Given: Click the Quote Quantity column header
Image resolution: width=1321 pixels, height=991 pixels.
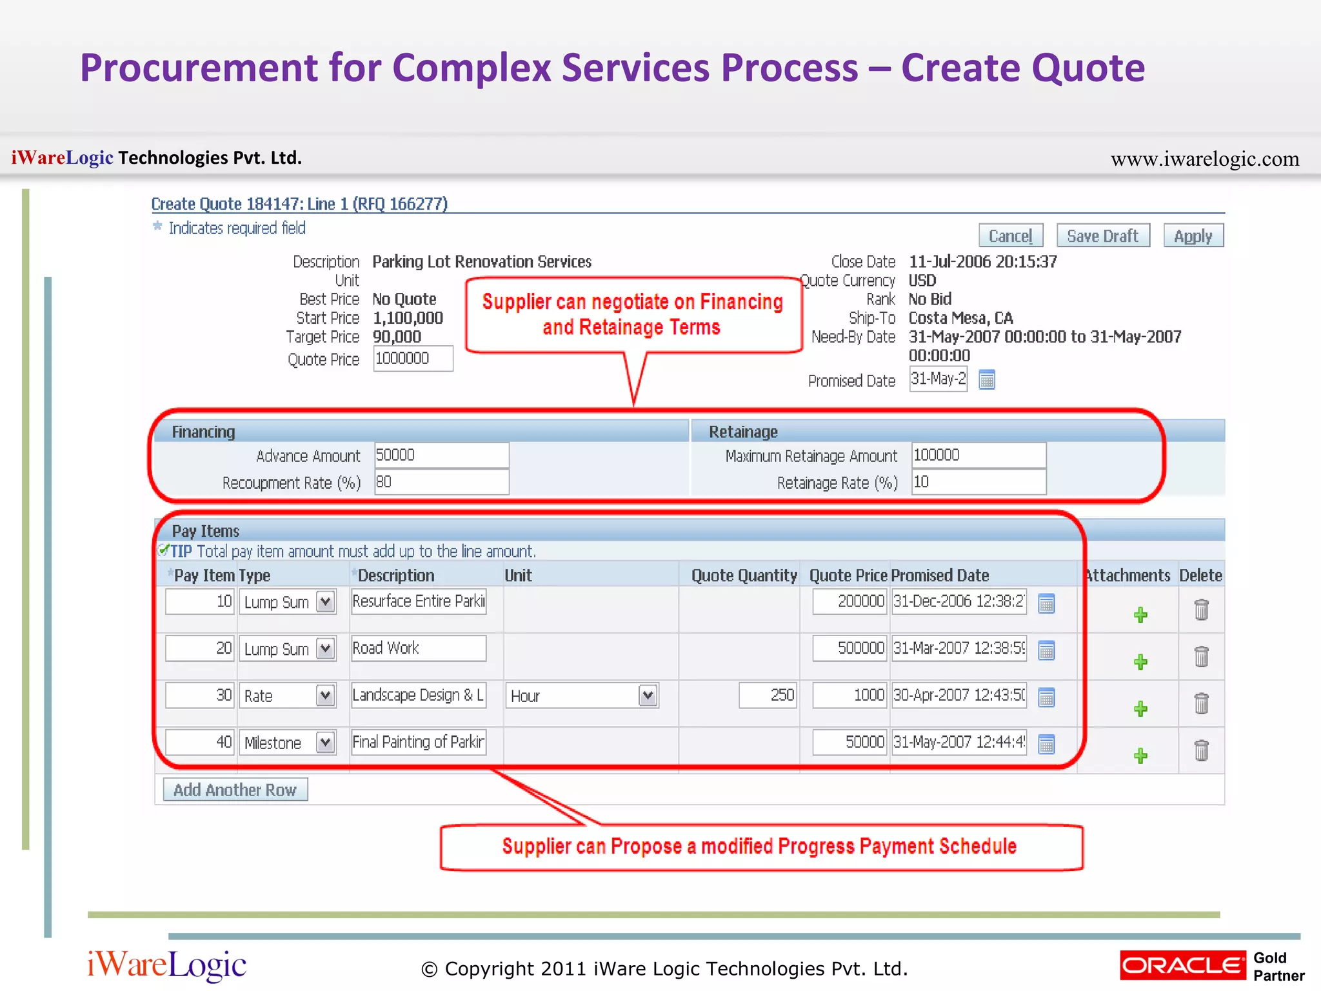Looking at the screenshot, I should pos(744,576).
